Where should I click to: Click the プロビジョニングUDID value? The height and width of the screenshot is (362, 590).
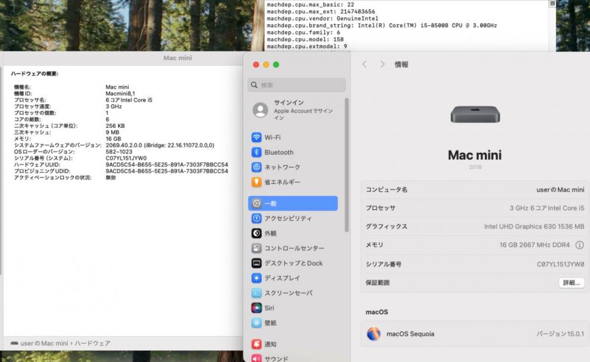coord(167,171)
